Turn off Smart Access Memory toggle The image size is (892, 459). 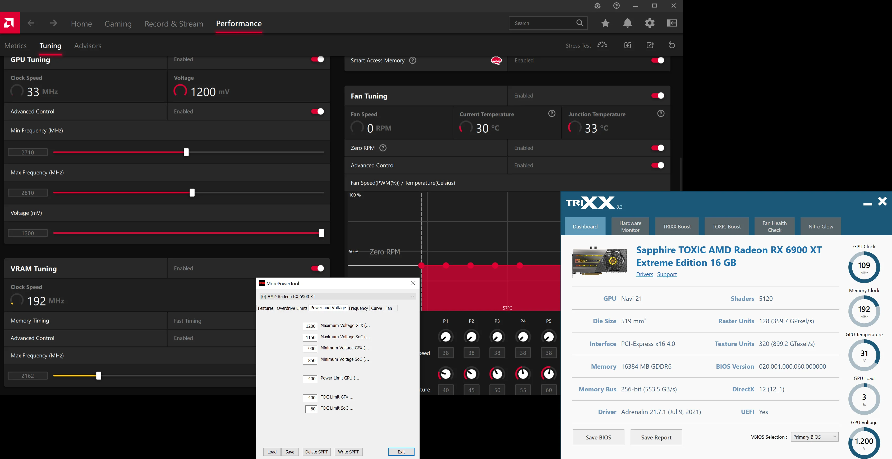[x=657, y=60]
